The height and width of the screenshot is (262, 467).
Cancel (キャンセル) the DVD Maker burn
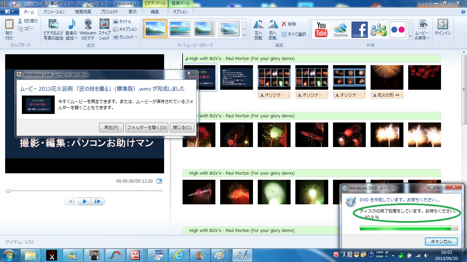[x=441, y=241]
